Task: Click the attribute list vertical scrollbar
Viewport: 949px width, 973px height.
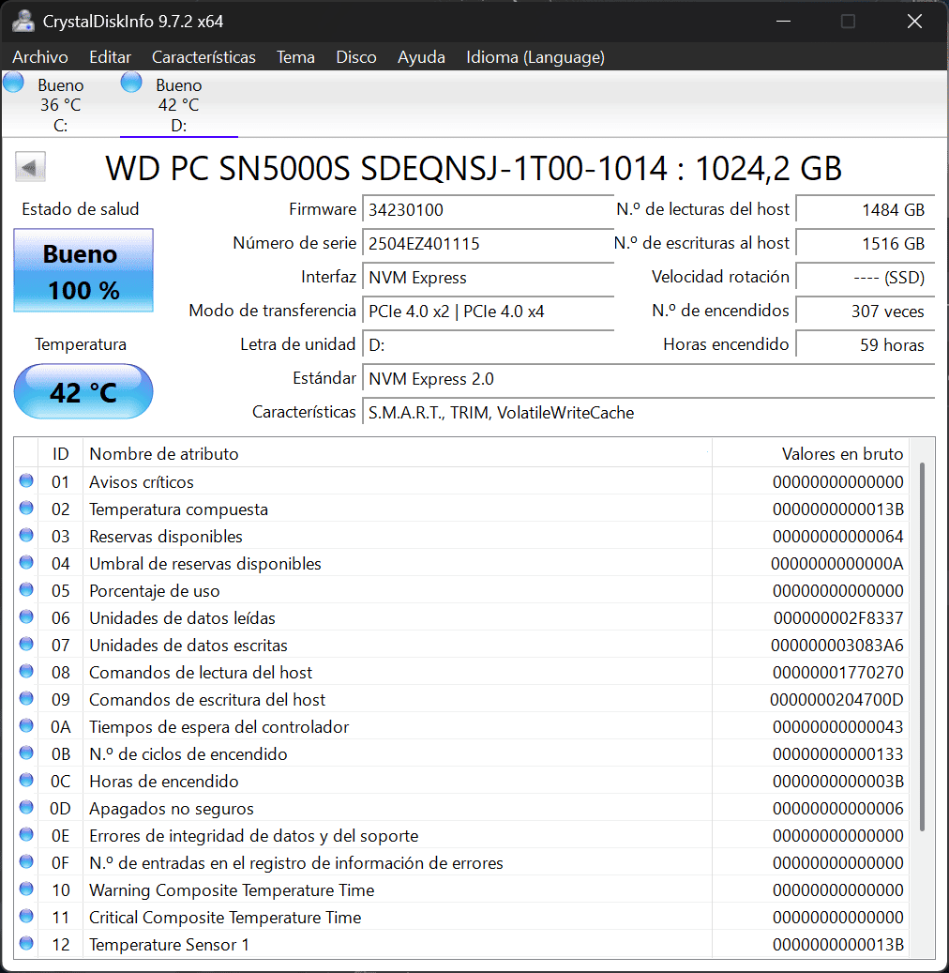Action: click(x=923, y=647)
